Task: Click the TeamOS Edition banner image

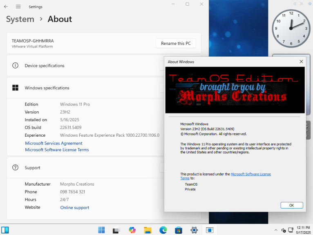Action: [x=235, y=90]
